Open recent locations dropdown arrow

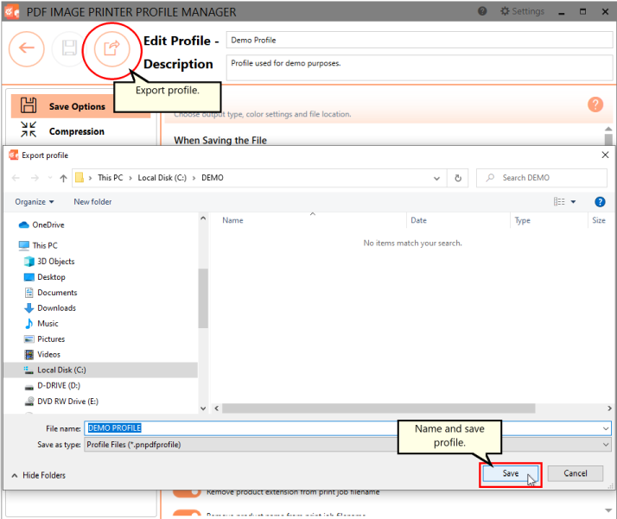click(x=50, y=178)
